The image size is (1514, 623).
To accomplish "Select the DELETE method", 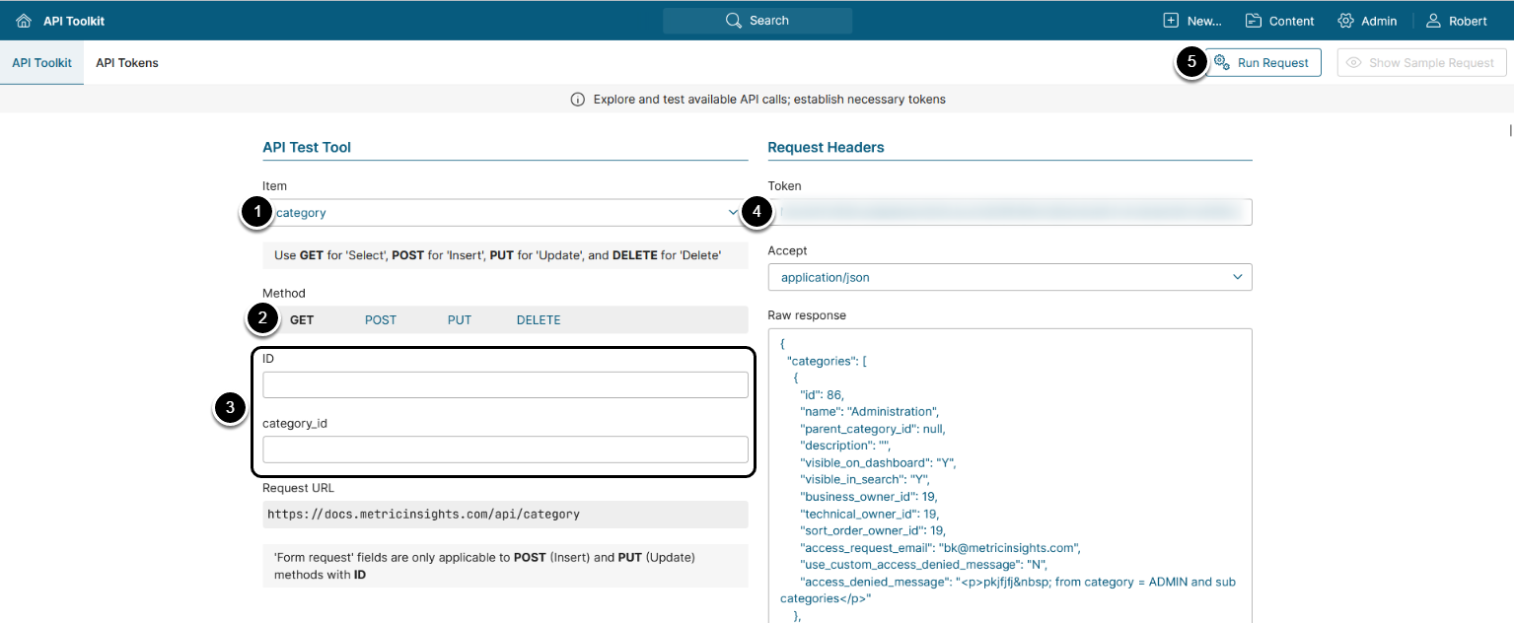I will (539, 320).
